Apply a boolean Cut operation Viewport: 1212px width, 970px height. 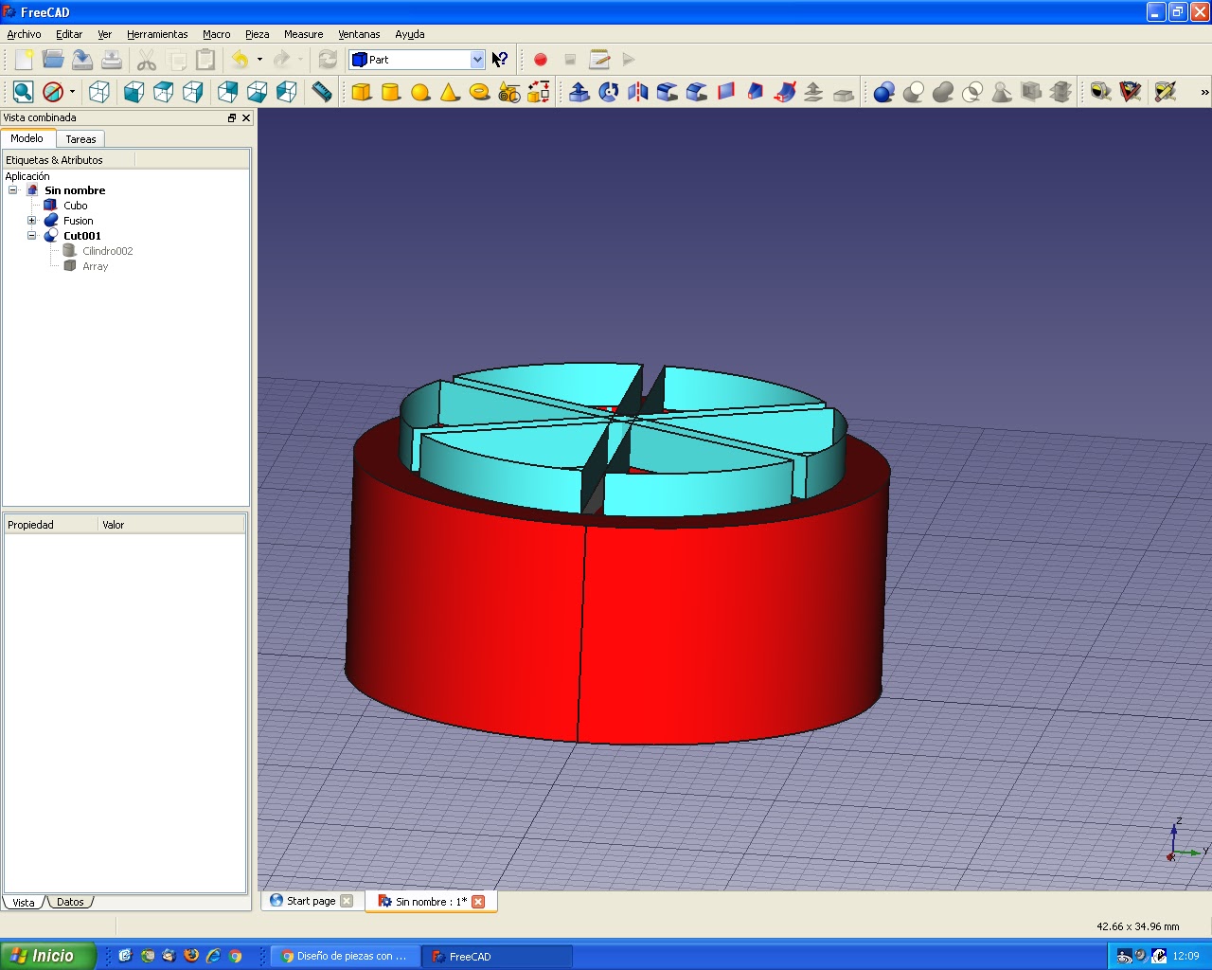pos(915,92)
